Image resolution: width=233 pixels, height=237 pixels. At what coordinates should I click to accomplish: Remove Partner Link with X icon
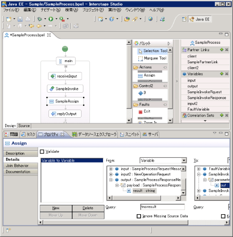(227, 50)
